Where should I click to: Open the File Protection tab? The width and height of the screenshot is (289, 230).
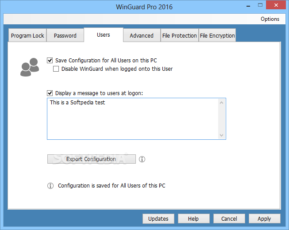pyautogui.click(x=180, y=35)
